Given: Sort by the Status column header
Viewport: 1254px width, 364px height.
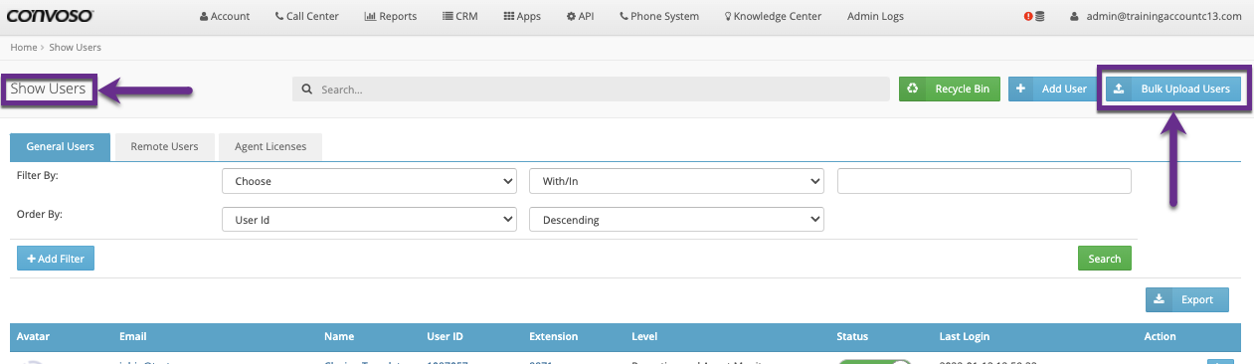Looking at the screenshot, I should pos(852,337).
